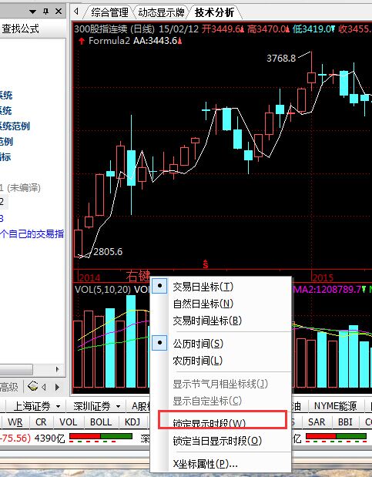Click the 2014 axis year label
Image resolution: width=372 pixels, height=477 pixels.
[x=89, y=277]
